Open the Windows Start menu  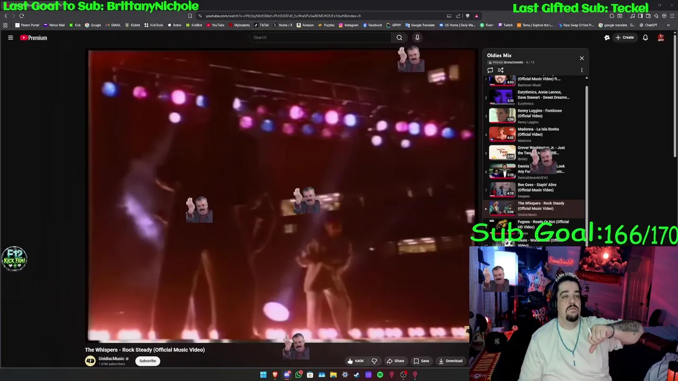(x=263, y=375)
